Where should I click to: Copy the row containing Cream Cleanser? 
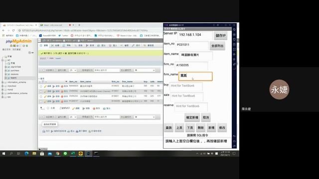tap(56, 91)
